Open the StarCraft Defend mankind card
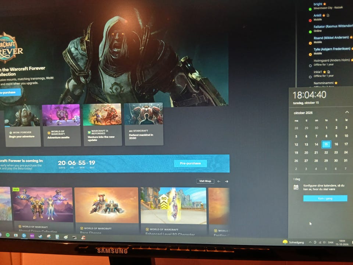The image size is (353, 265). point(144,124)
